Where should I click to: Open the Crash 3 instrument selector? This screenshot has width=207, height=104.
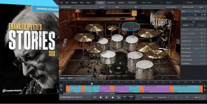click(x=105, y=7)
